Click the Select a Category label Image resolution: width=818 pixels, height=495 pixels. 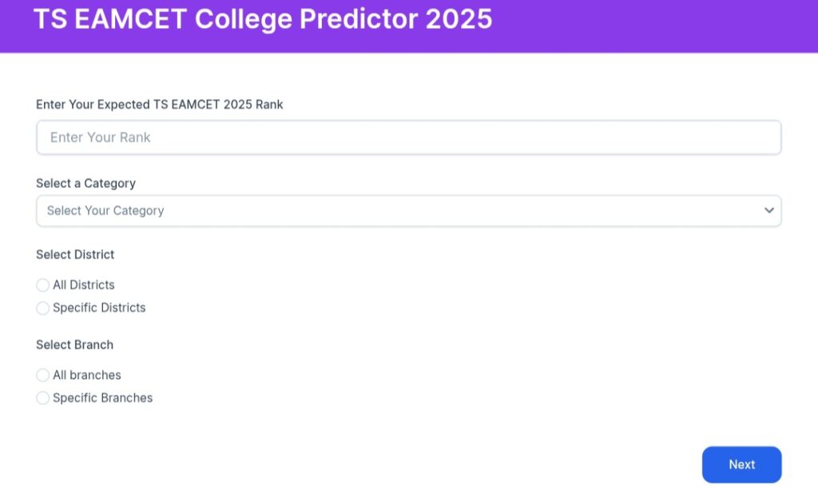tap(85, 183)
